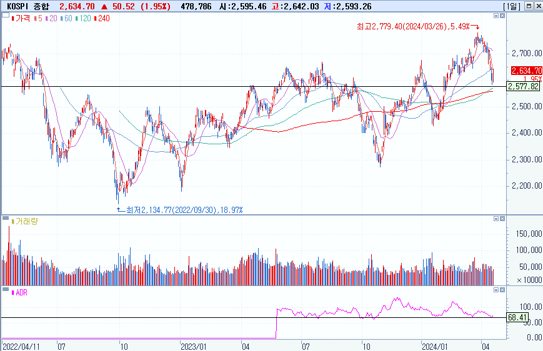Select the 240-day moving average legend
Screen dimensions: 543x351
pyautogui.click(x=102, y=18)
